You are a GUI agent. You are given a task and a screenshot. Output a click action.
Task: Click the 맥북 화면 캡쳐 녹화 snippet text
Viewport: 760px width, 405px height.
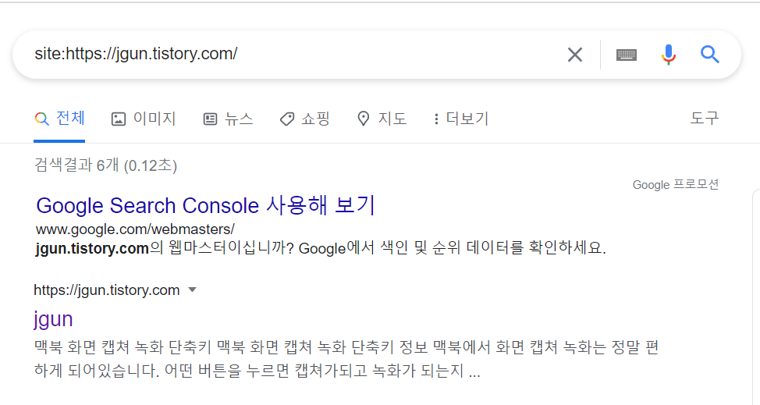tap(346, 359)
